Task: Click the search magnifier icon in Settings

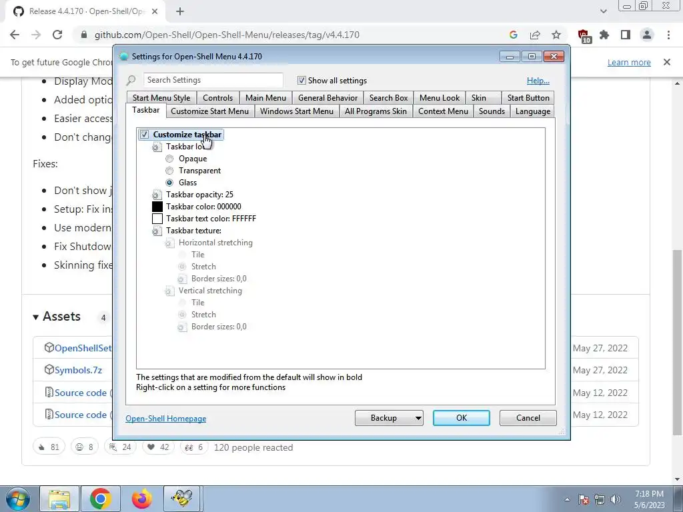Action: [131, 80]
